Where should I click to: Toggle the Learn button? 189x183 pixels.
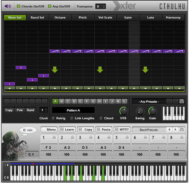click(x=67, y=130)
